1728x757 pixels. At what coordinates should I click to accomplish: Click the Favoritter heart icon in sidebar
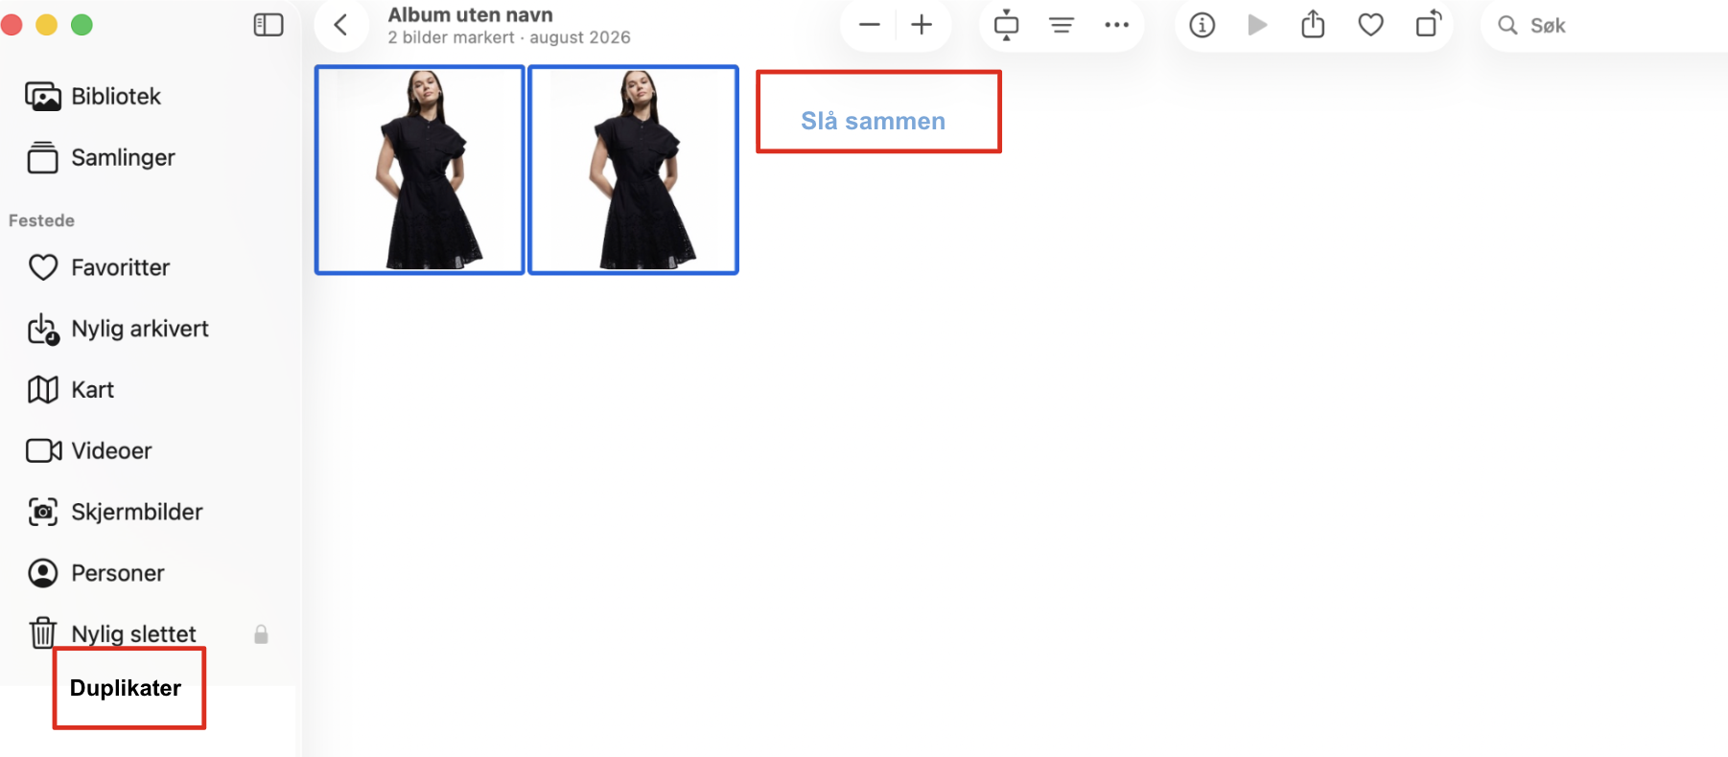[43, 267]
